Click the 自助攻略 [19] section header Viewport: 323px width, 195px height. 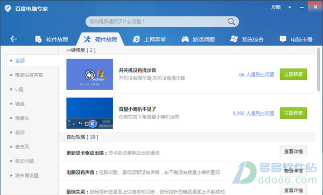tap(82, 137)
